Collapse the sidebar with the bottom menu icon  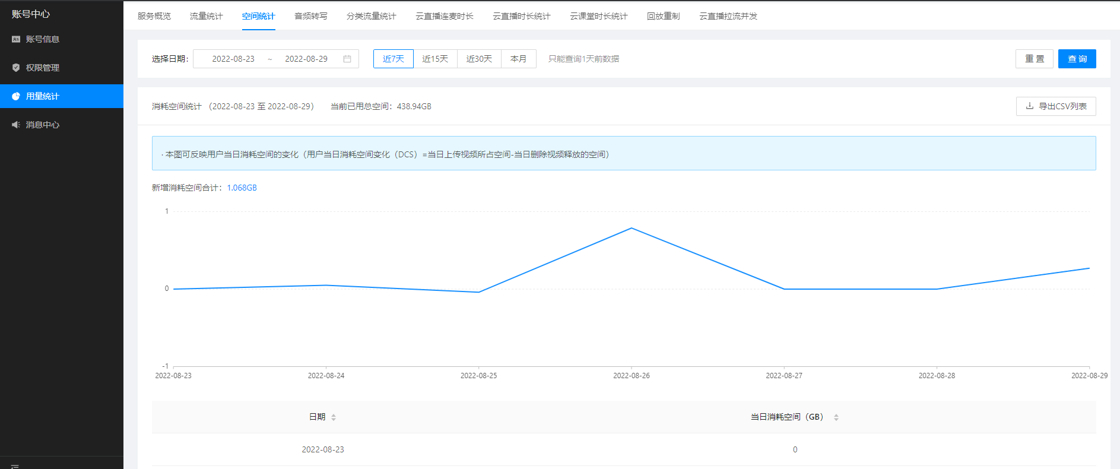coord(15,466)
